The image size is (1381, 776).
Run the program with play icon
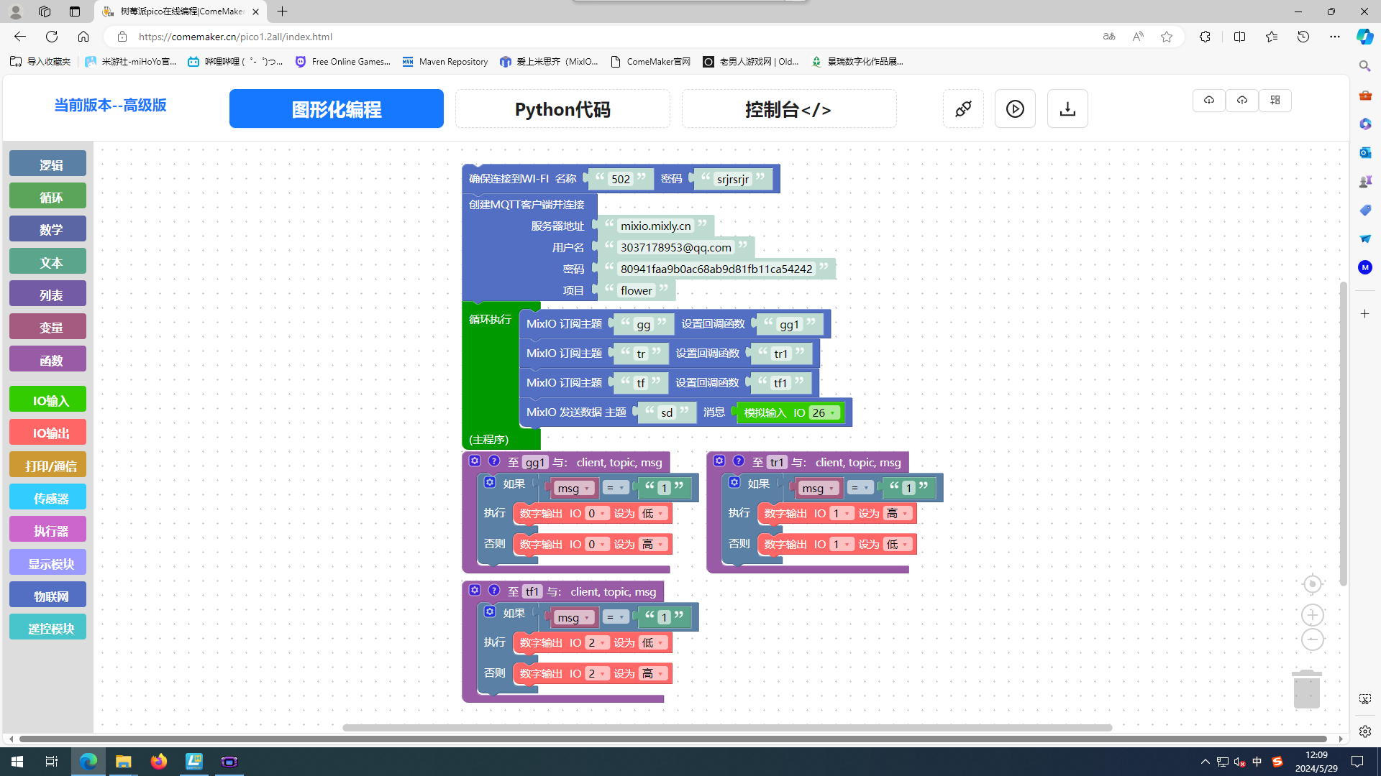pos(1015,108)
